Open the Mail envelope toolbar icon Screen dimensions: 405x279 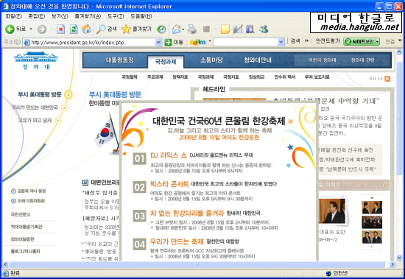(x=177, y=29)
